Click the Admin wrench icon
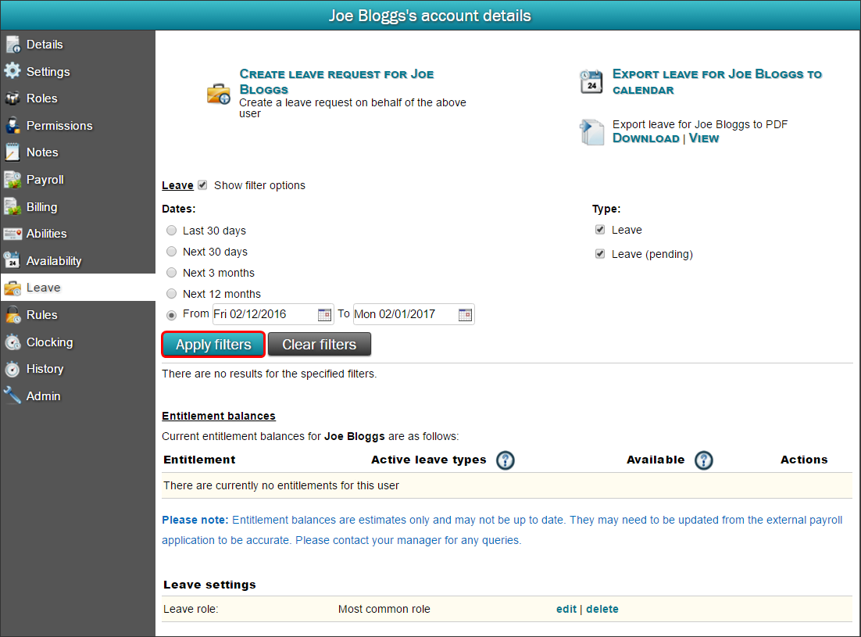 click(13, 395)
